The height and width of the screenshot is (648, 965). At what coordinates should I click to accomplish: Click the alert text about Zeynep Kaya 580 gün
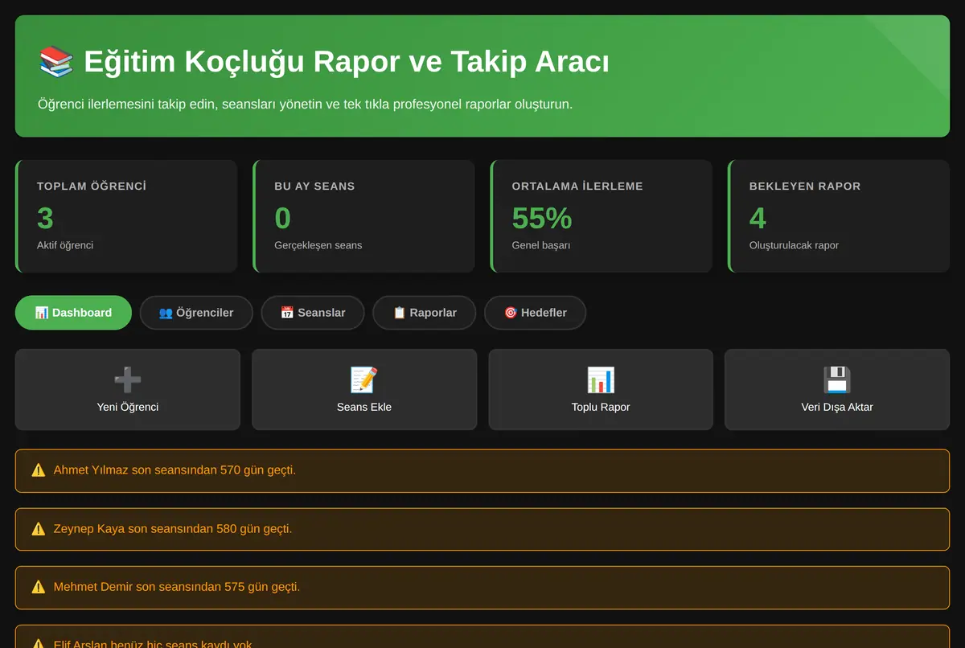coord(173,529)
